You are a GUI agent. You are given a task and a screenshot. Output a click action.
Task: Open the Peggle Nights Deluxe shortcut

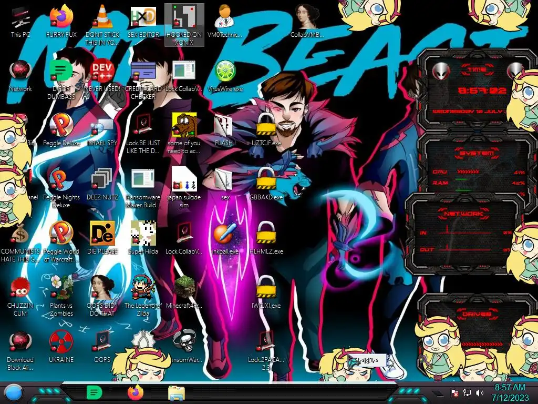click(61, 188)
